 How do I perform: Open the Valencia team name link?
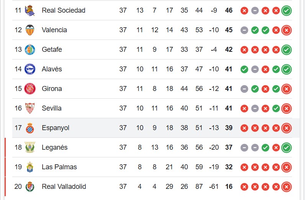[54, 30]
